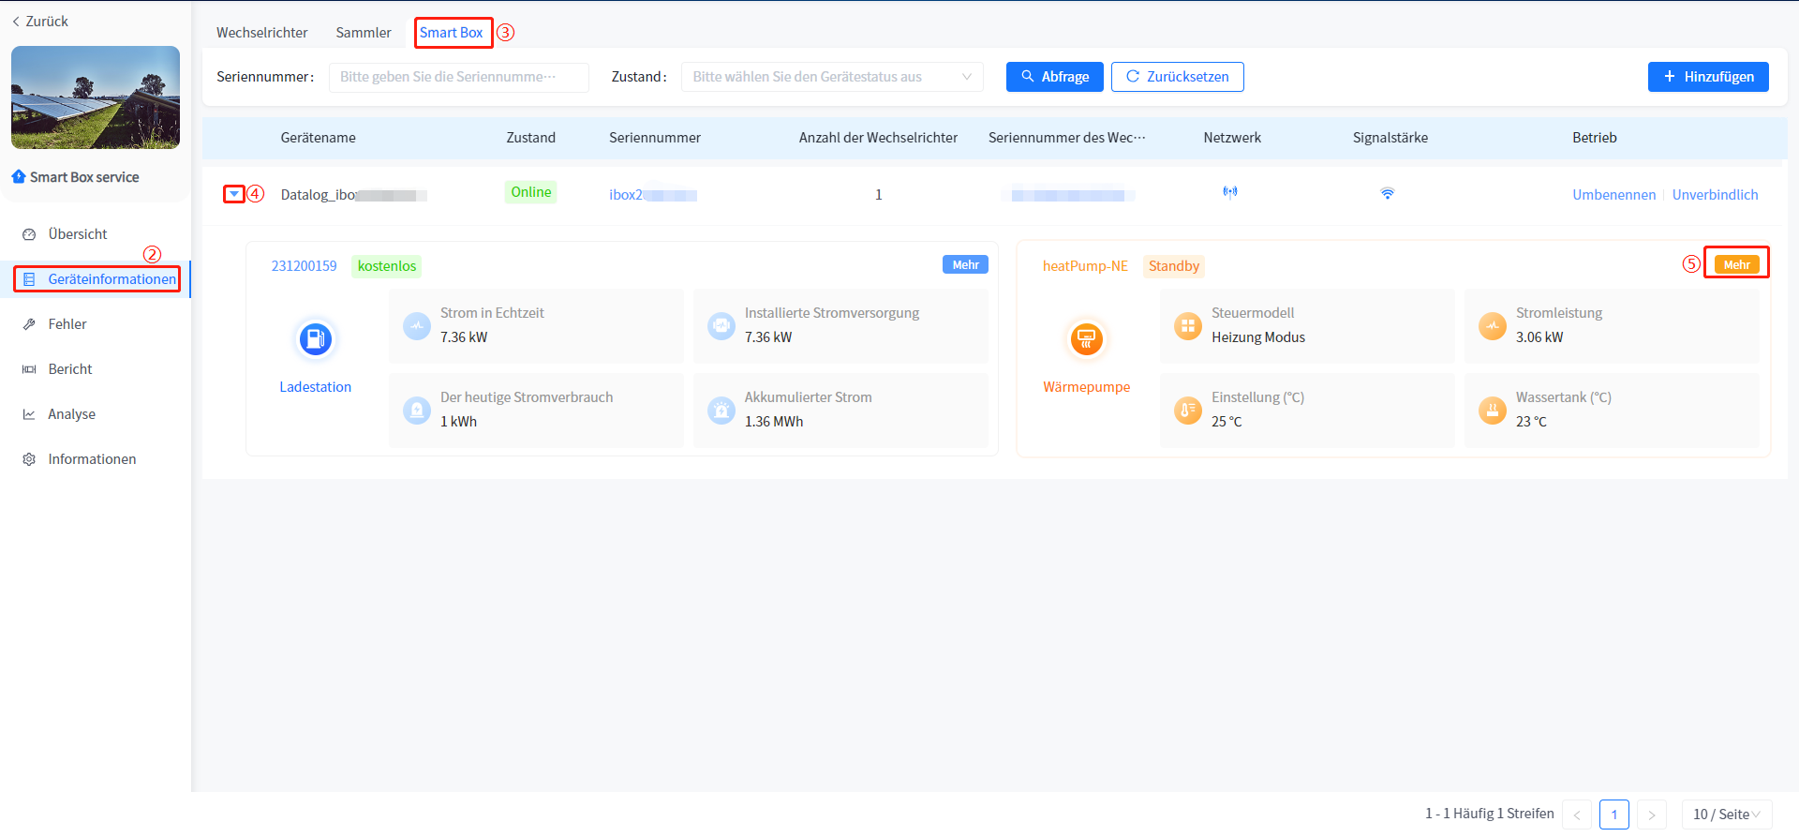Click the Informationen gear icon
The height and width of the screenshot is (837, 1799).
tap(29, 459)
